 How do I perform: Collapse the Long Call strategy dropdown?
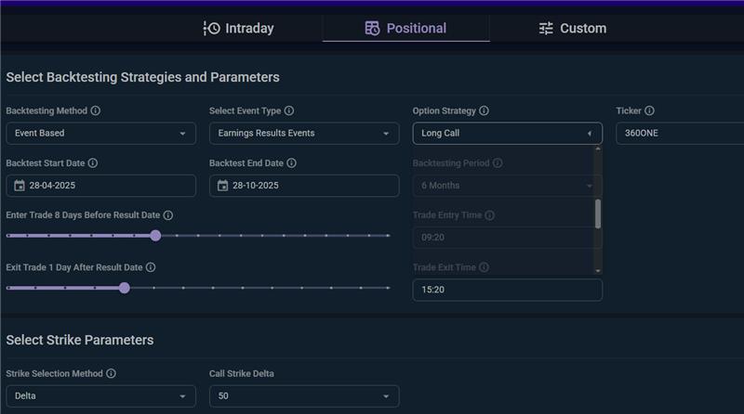click(507, 133)
